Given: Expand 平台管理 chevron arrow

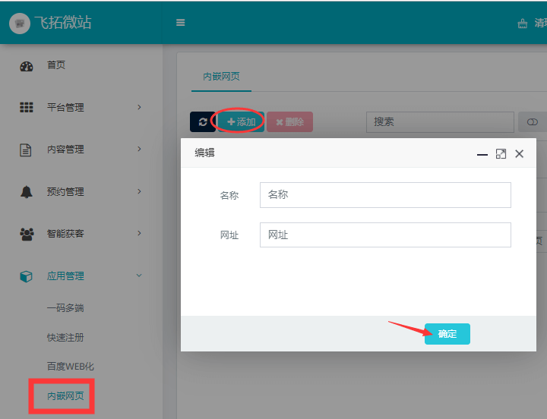Looking at the screenshot, I should [139, 107].
